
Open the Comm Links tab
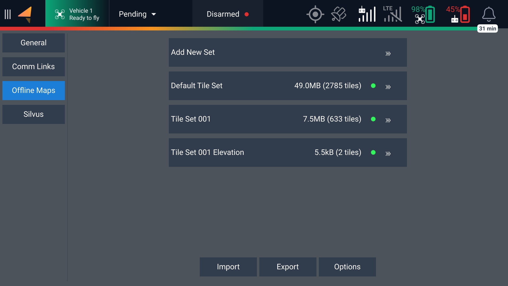click(x=34, y=67)
